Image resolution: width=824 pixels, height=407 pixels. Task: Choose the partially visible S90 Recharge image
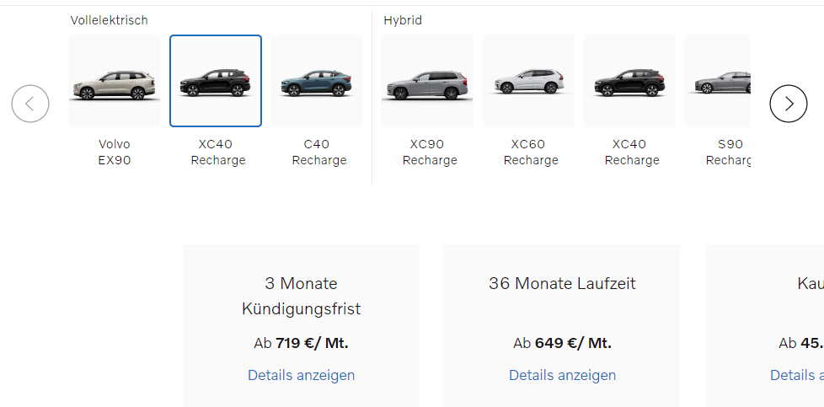[x=717, y=81]
